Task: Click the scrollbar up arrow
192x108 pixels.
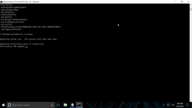Action: [191, 5]
